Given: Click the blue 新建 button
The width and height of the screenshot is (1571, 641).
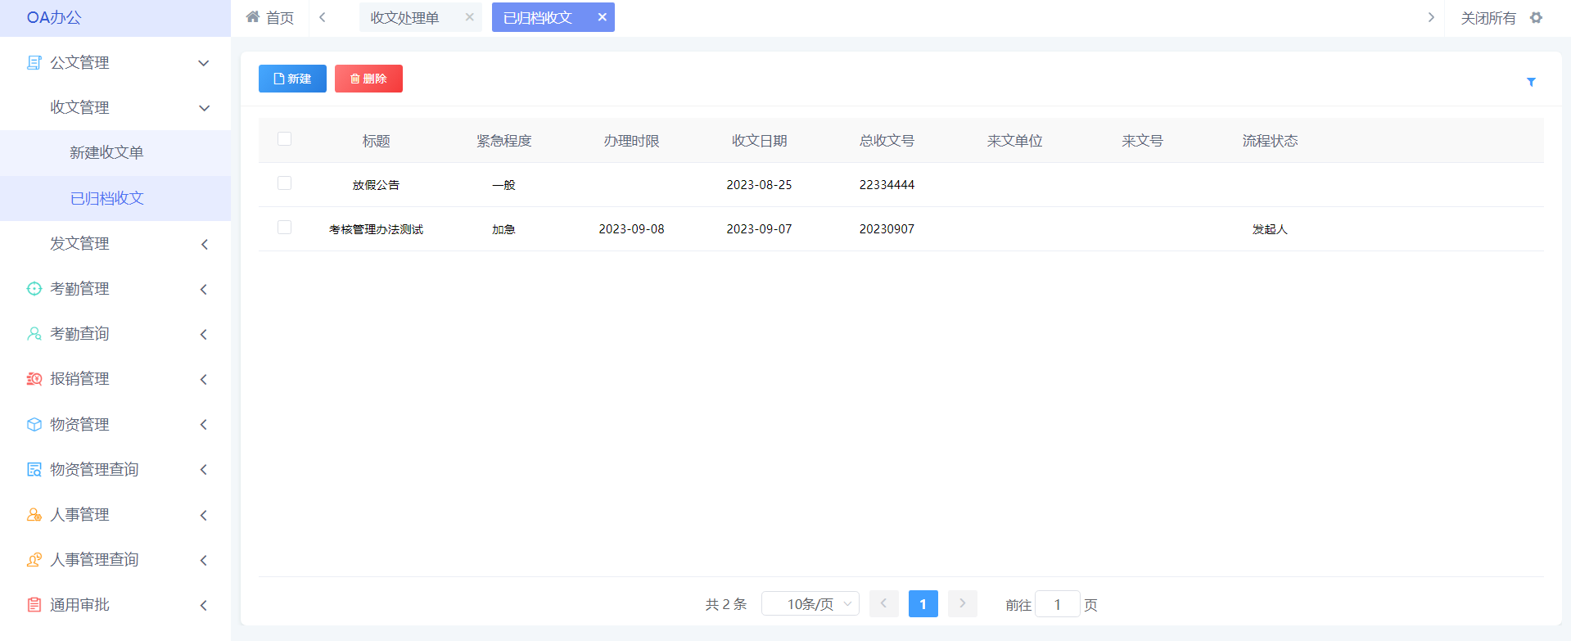Looking at the screenshot, I should 292,79.
